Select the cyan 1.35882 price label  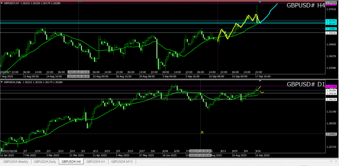331,29
